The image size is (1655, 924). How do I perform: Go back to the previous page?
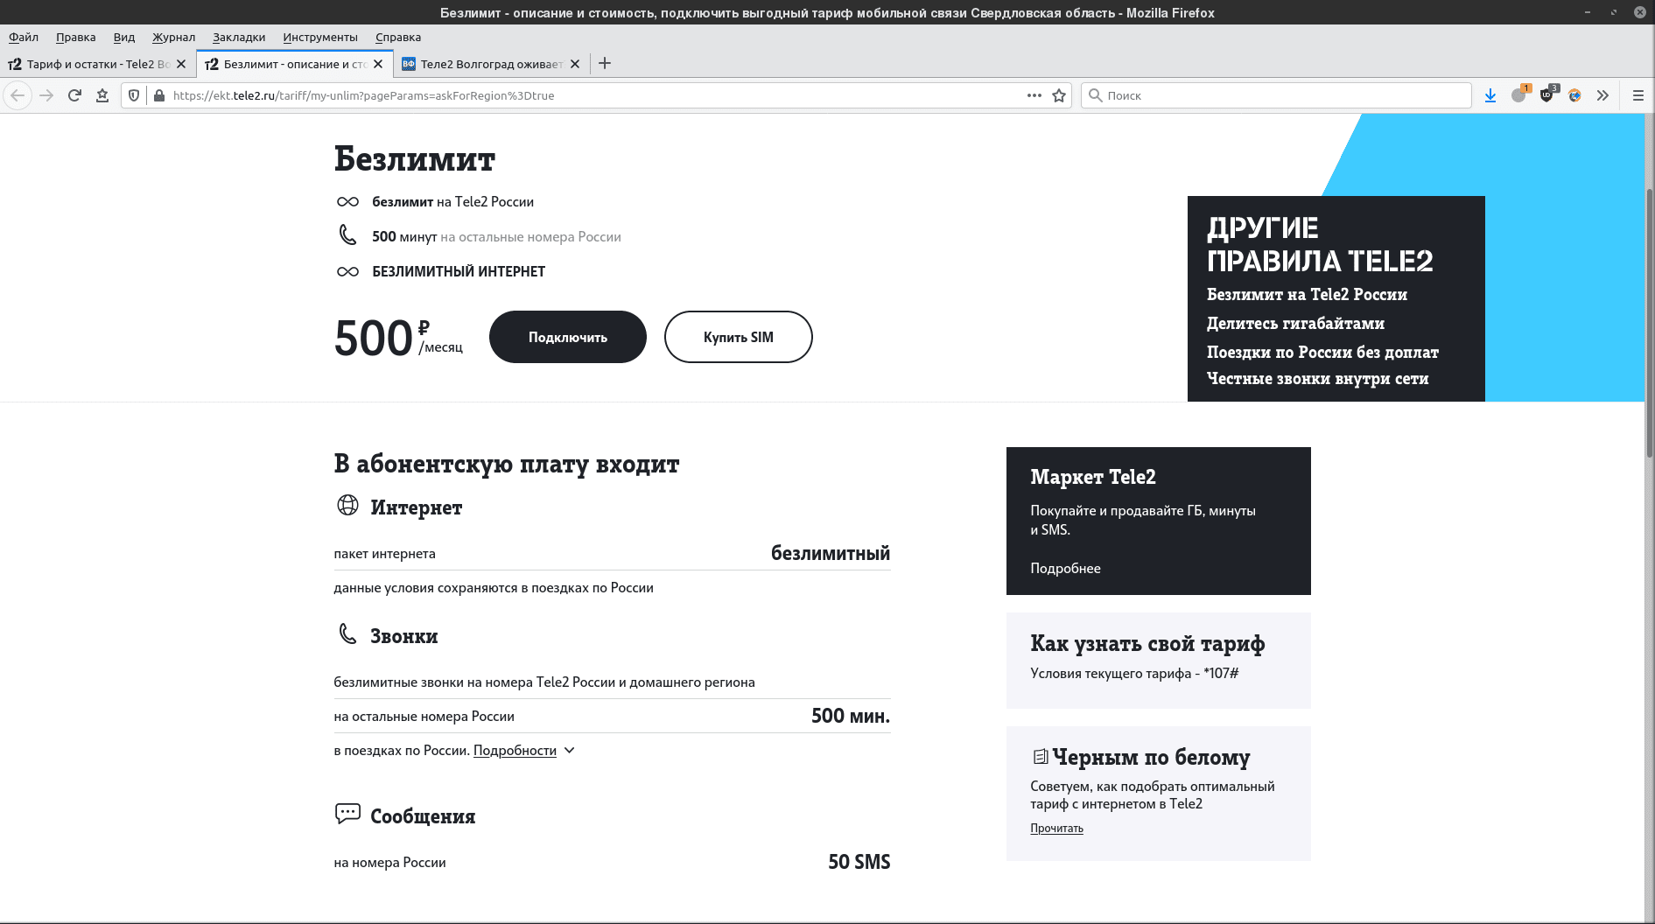[18, 95]
